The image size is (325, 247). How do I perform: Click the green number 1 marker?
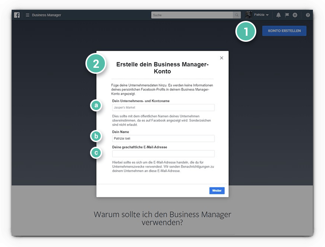coord(245,32)
